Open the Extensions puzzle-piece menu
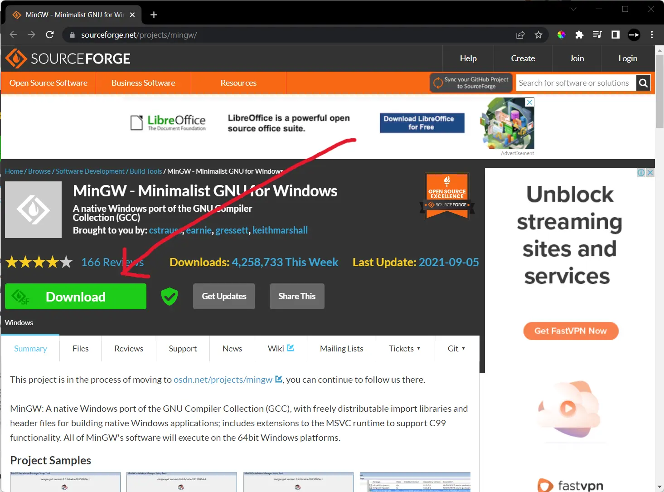The width and height of the screenshot is (664, 492). pyautogui.click(x=579, y=35)
